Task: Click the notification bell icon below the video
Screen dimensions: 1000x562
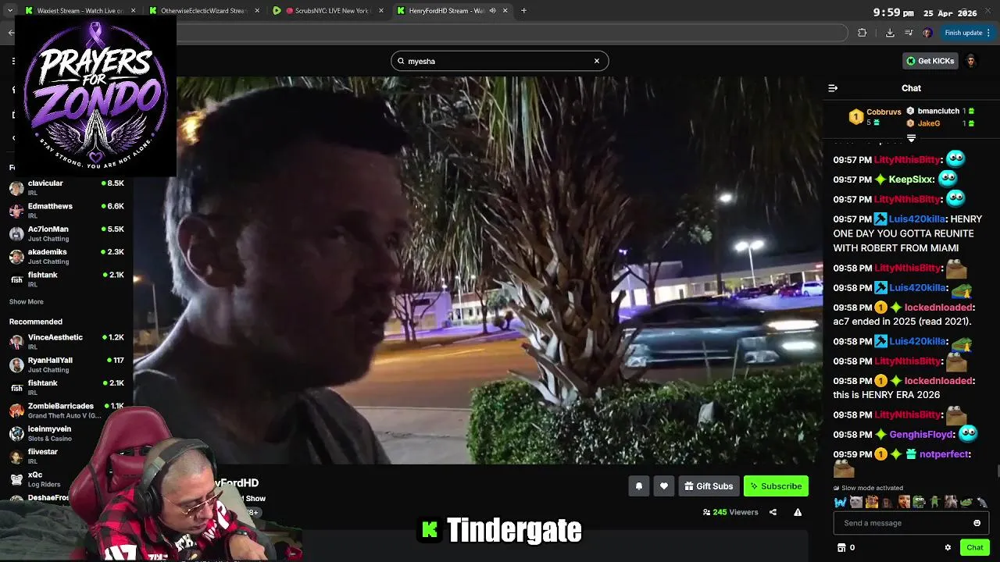Action: 639,486
